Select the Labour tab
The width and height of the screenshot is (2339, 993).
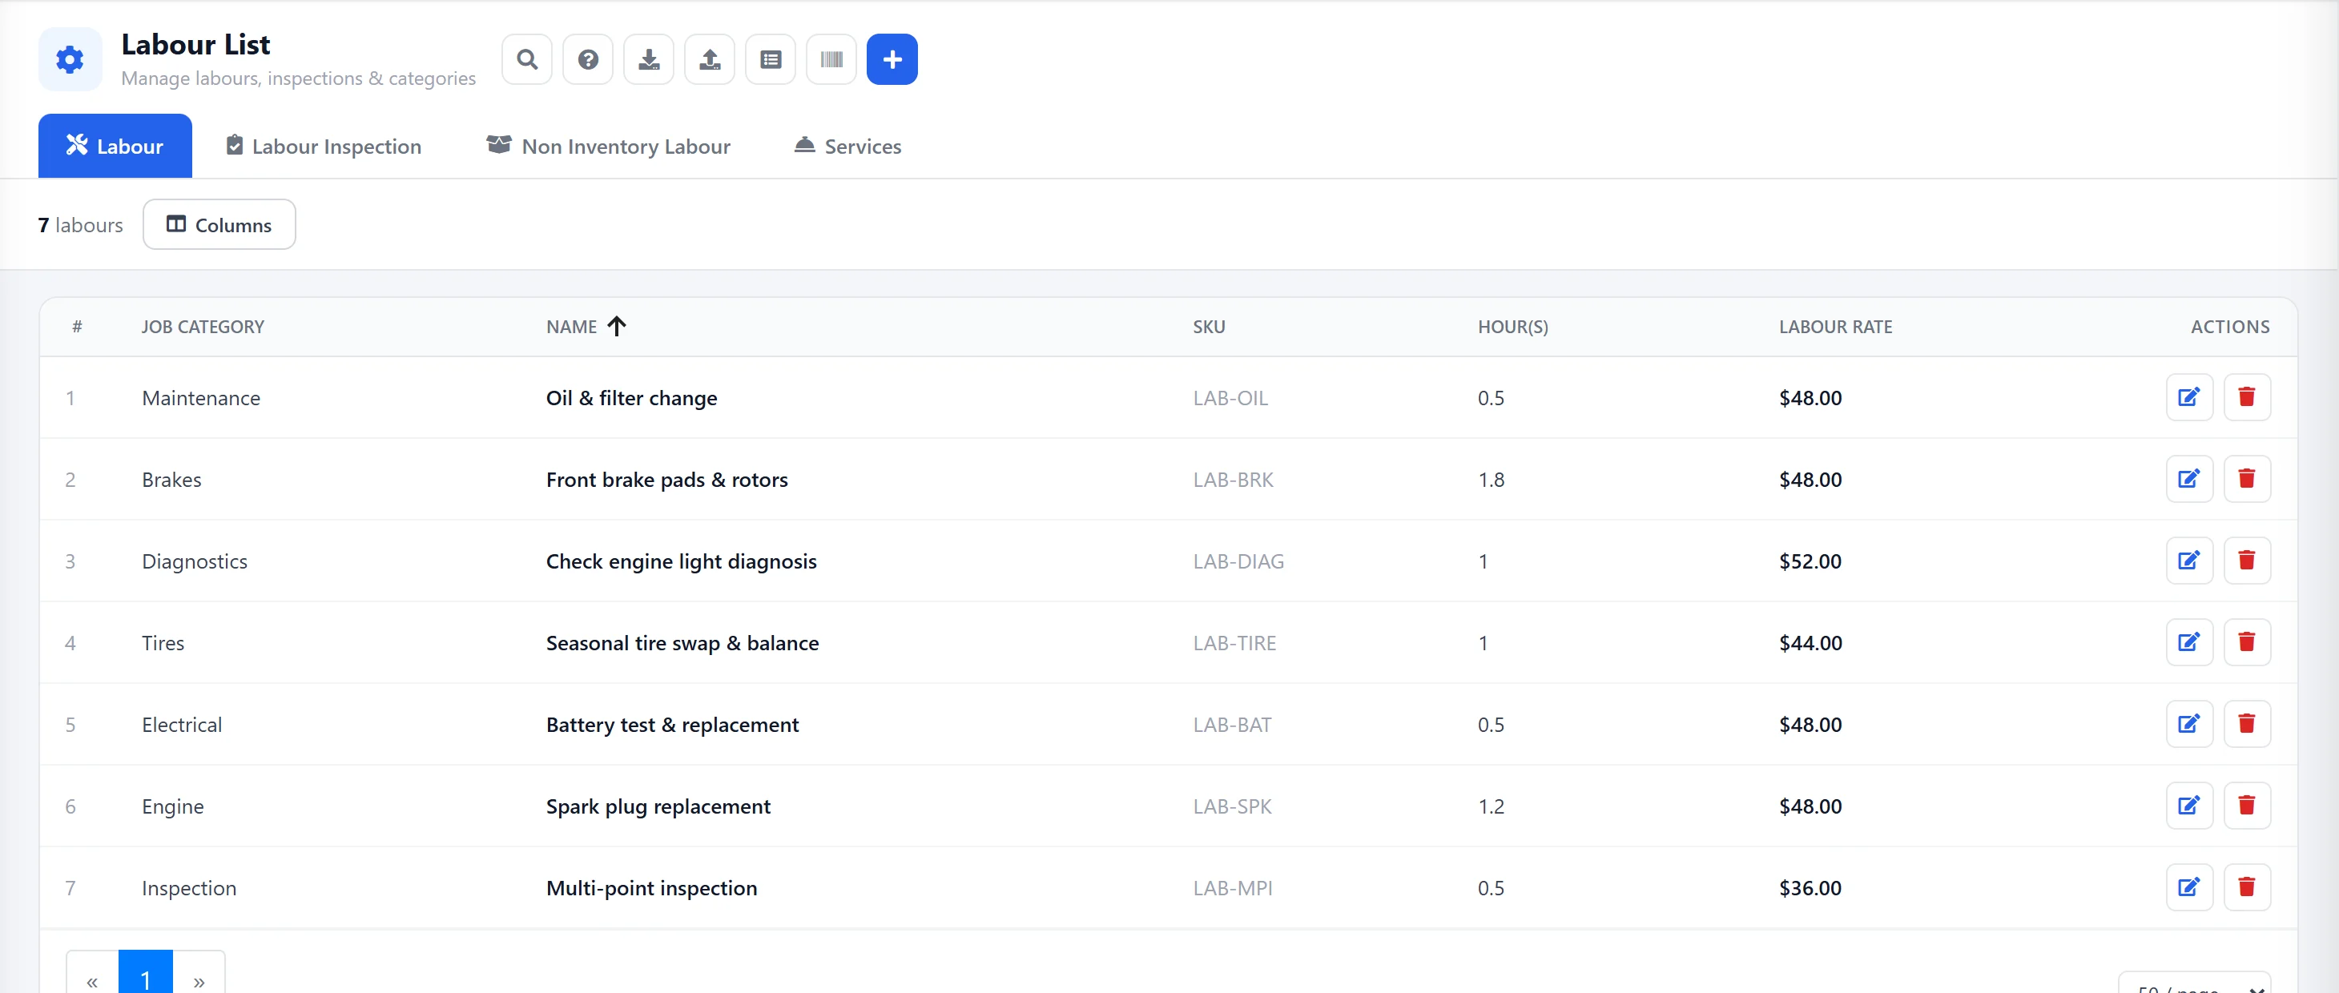point(115,145)
